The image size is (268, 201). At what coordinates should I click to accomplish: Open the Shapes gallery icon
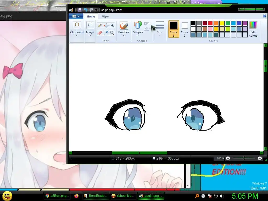(x=138, y=25)
